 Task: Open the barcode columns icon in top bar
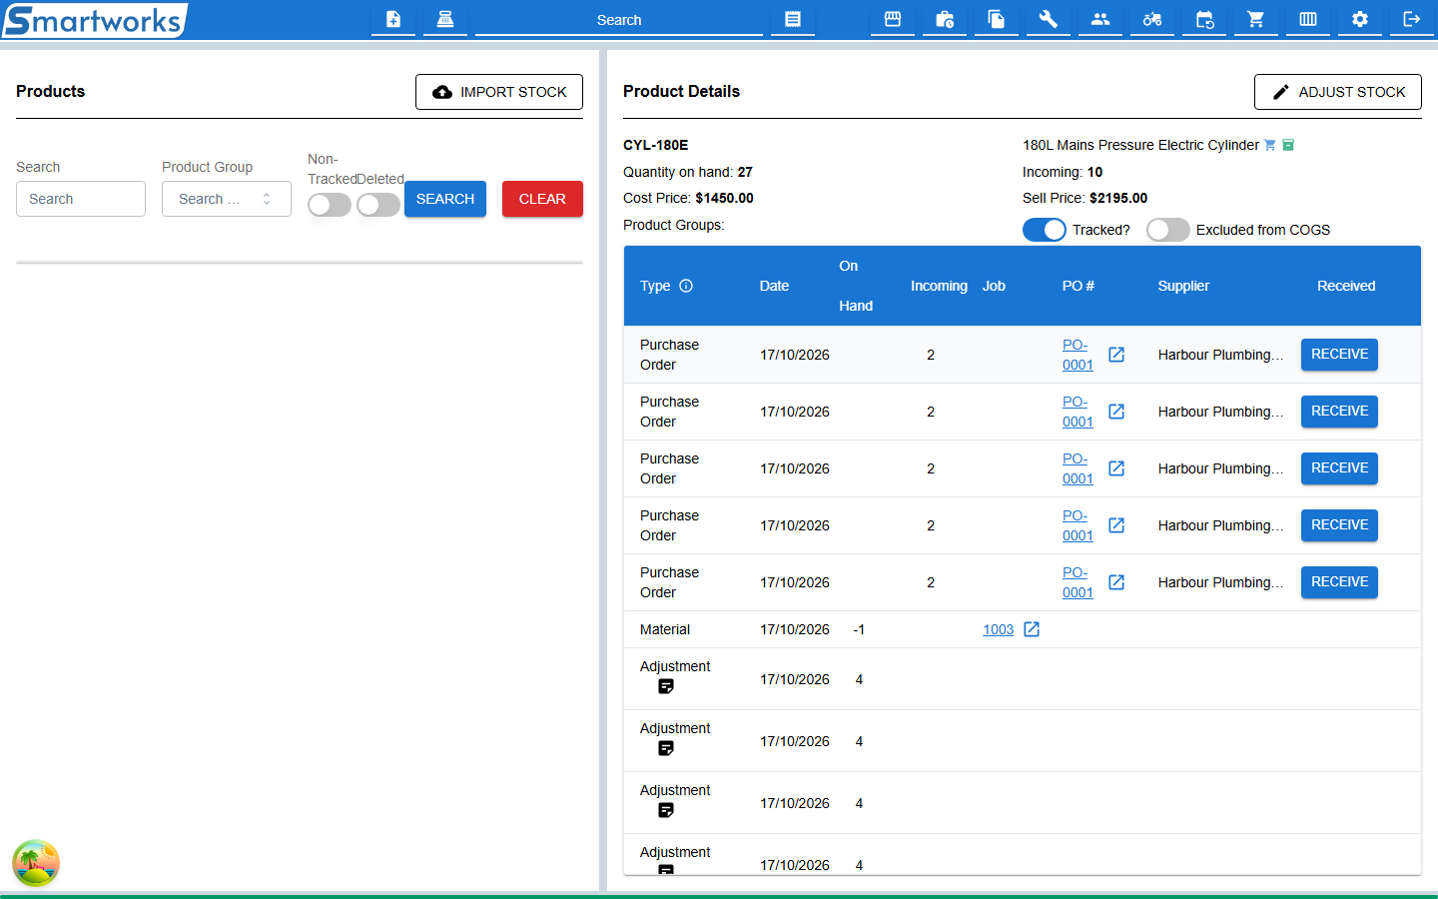(x=1308, y=19)
